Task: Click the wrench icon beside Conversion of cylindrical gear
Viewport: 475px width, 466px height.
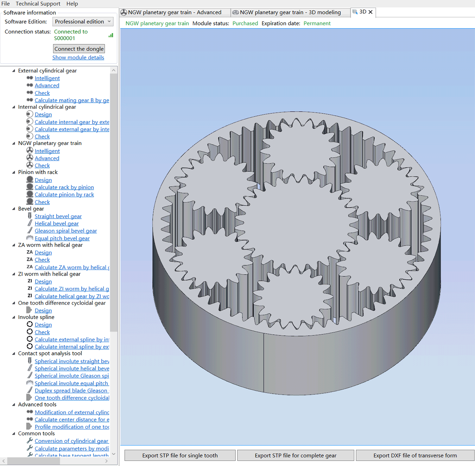Action: pyautogui.click(x=30, y=441)
